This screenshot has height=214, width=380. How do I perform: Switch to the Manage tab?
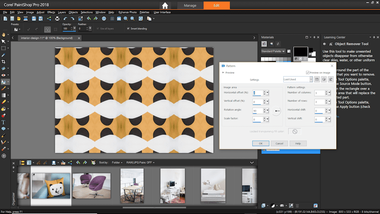(x=190, y=6)
